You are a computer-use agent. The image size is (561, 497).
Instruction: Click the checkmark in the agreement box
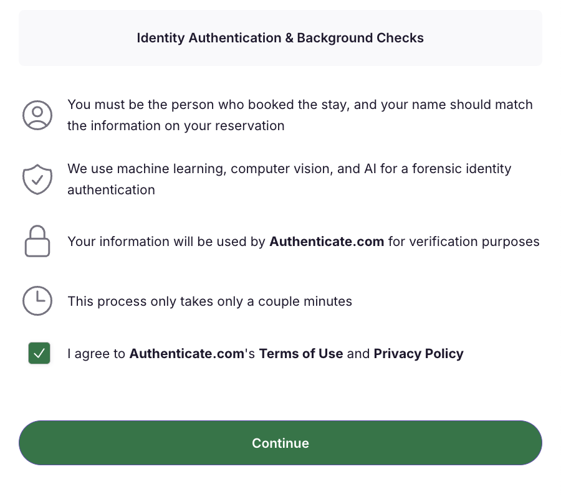[39, 353]
